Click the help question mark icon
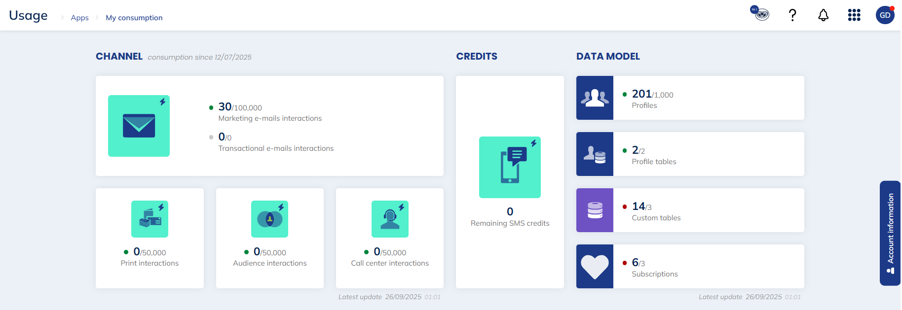Screen dimensions: 902x310 coord(792,15)
